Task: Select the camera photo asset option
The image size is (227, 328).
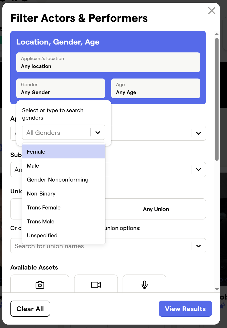Action: 40,284
